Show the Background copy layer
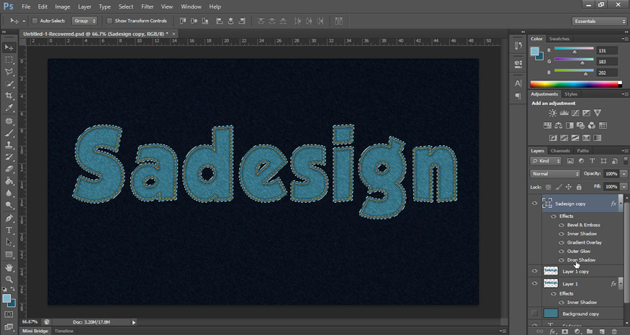The height and width of the screenshot is (335, 630). click(535, 313)
